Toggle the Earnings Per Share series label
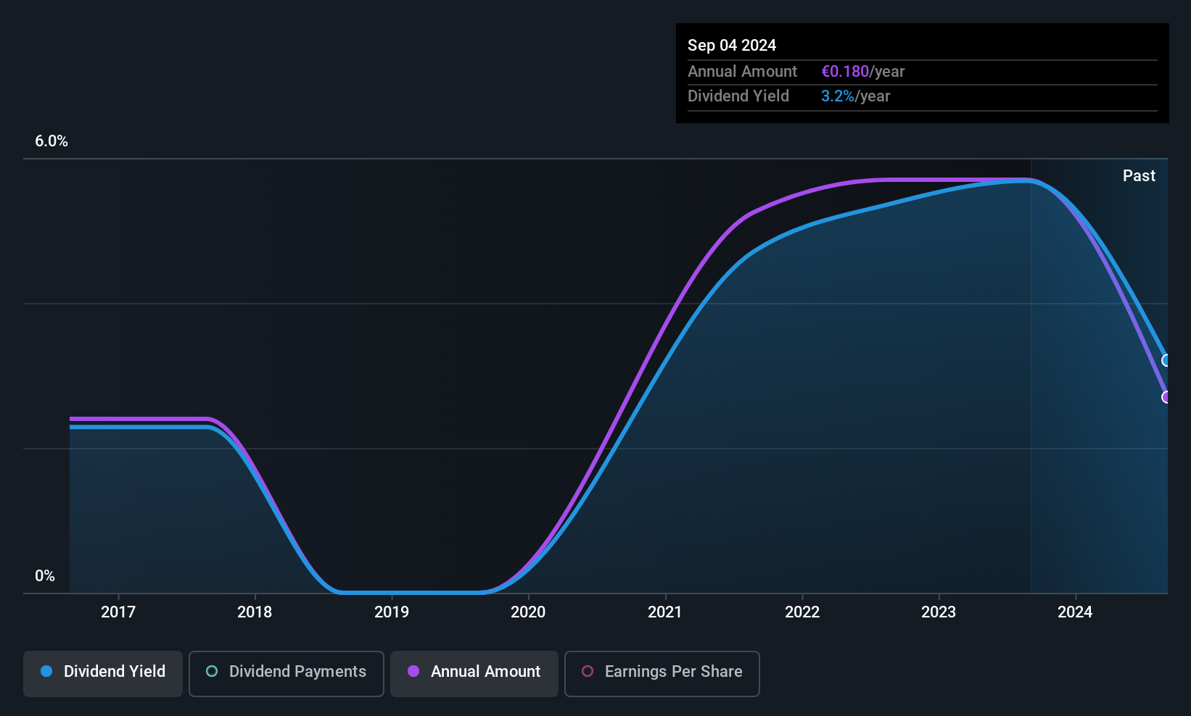This screenshot has height=716, width=1191. [x=673, y=671]
